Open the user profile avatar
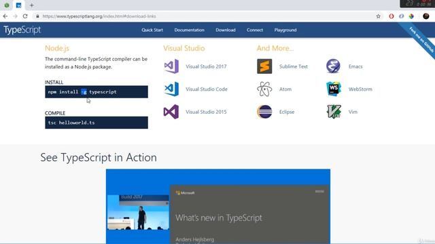 click(x=426, y=16)
